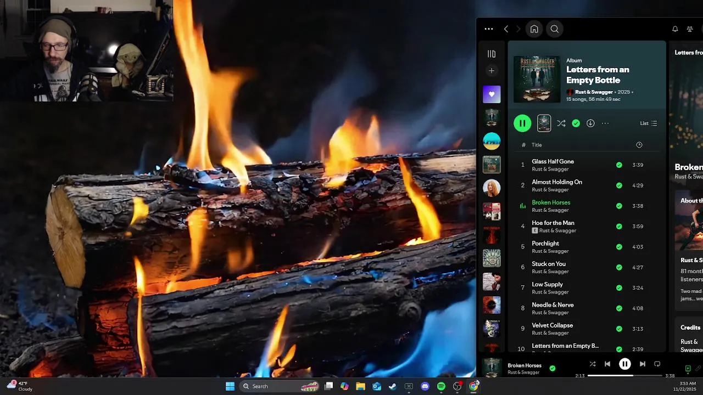
Task: Go back with the Spotify back arrow
Action: [x=506, y=29]
